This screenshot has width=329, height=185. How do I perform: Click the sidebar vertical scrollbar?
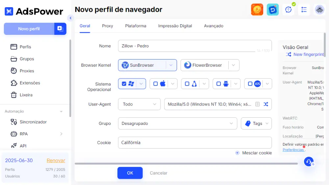coord(70,78)
